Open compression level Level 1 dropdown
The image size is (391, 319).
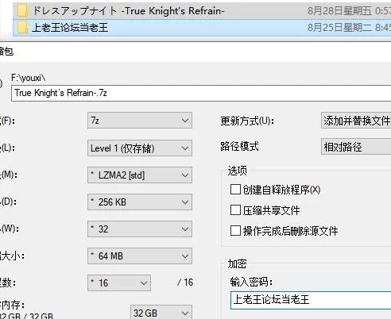140,148
